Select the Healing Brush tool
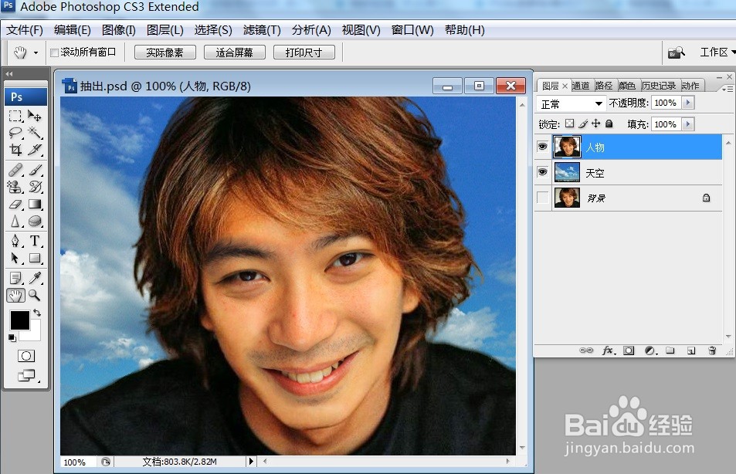Viewport: 736px width, 474px height. [15, 169]
